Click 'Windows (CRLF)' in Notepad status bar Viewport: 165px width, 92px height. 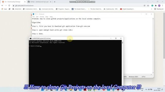click(x=133, y=77)
